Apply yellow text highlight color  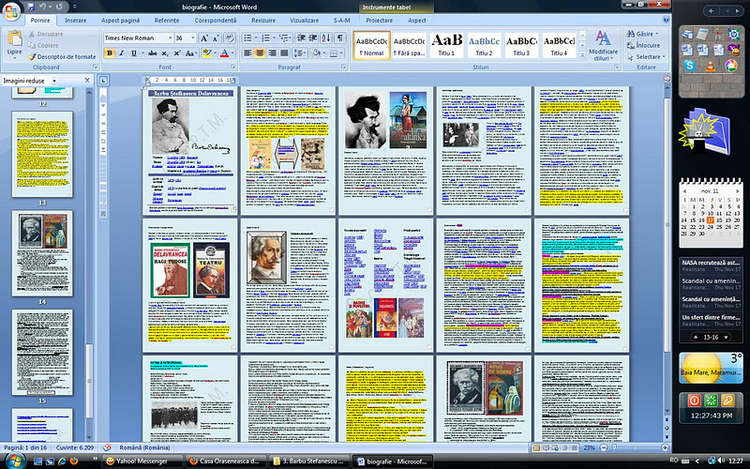(x=206, y=53)
